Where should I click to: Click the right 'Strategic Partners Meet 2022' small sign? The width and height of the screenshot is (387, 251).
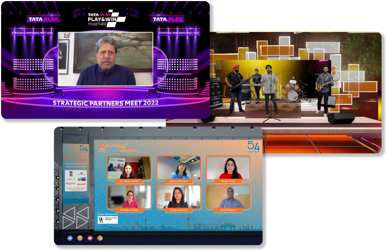pyautogui.click(x=179, y=33)
